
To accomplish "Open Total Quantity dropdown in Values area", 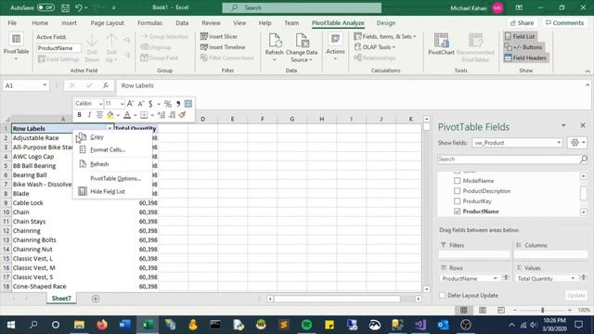I will click(x=573, y=278).
